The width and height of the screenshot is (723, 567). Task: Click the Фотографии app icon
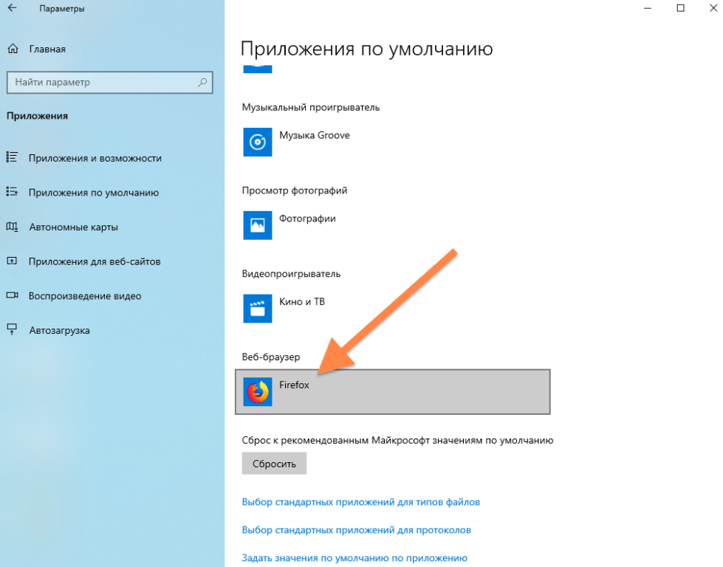tap(257, 225)
